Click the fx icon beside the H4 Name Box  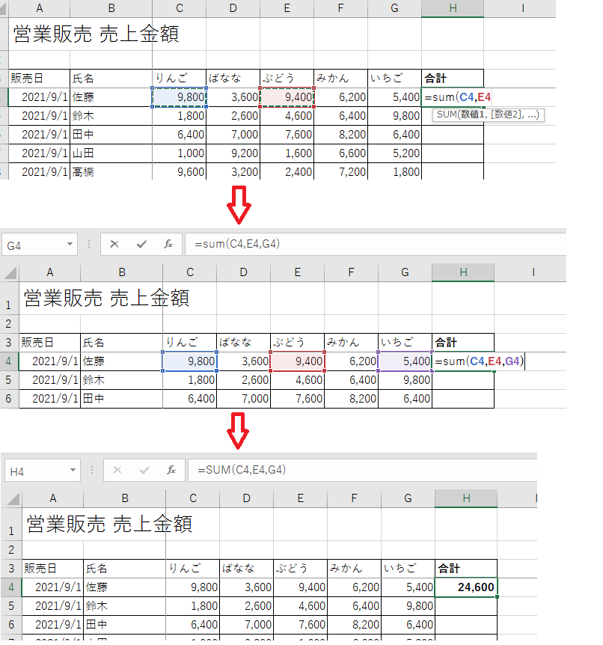click(x=171, y=470)
